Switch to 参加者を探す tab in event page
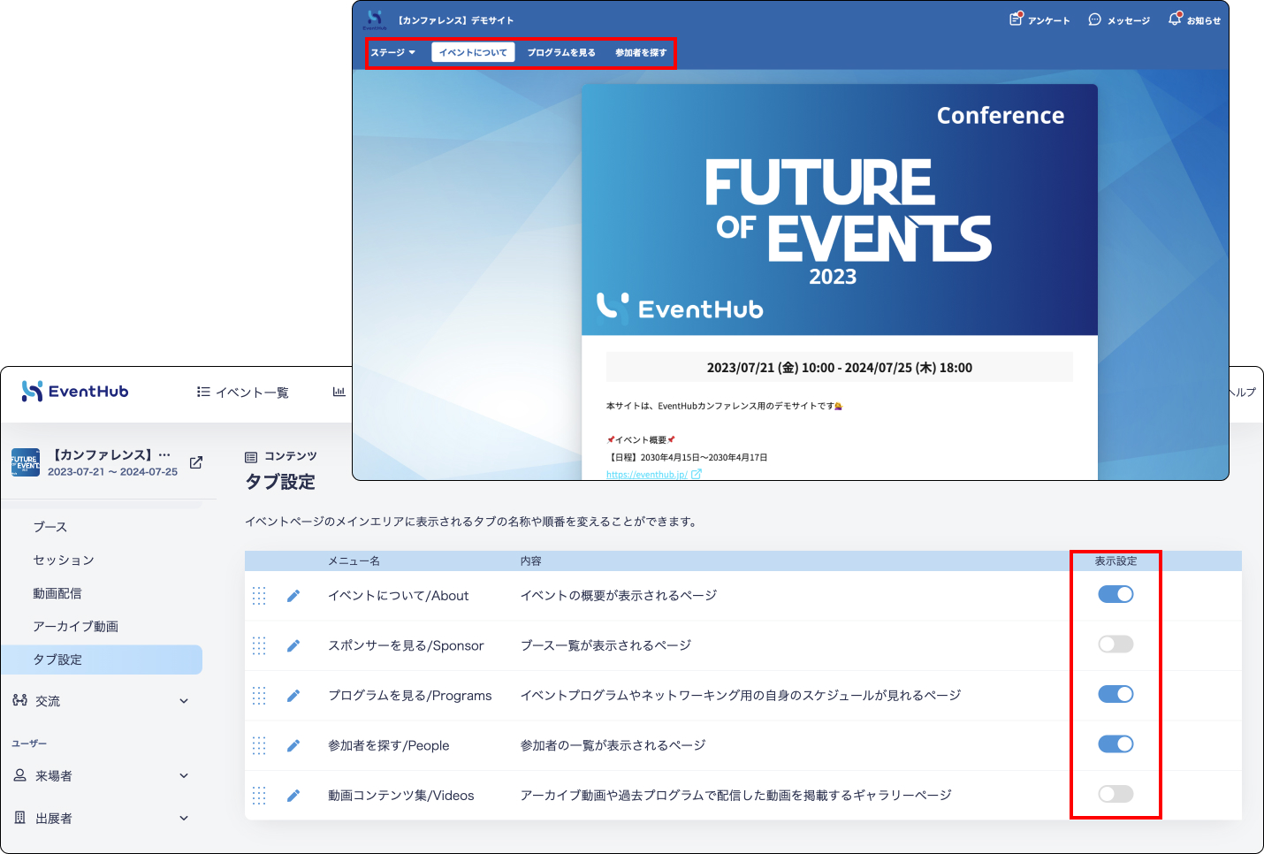The image size is (1264, 854). click(641, 52)
